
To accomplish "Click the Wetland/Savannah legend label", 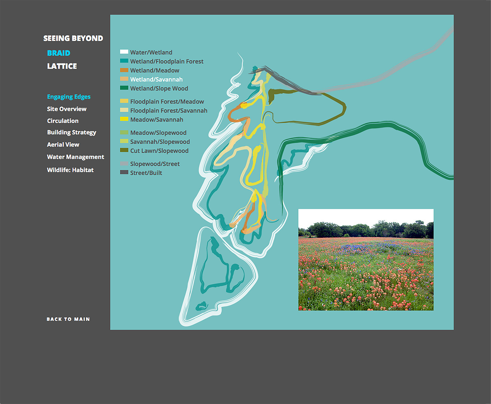I will 156,80.
